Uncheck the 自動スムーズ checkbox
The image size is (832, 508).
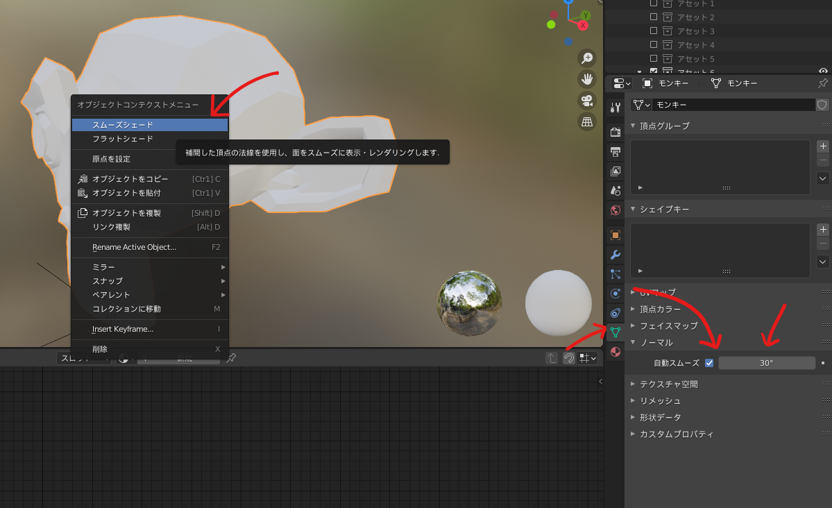point(709,363)
